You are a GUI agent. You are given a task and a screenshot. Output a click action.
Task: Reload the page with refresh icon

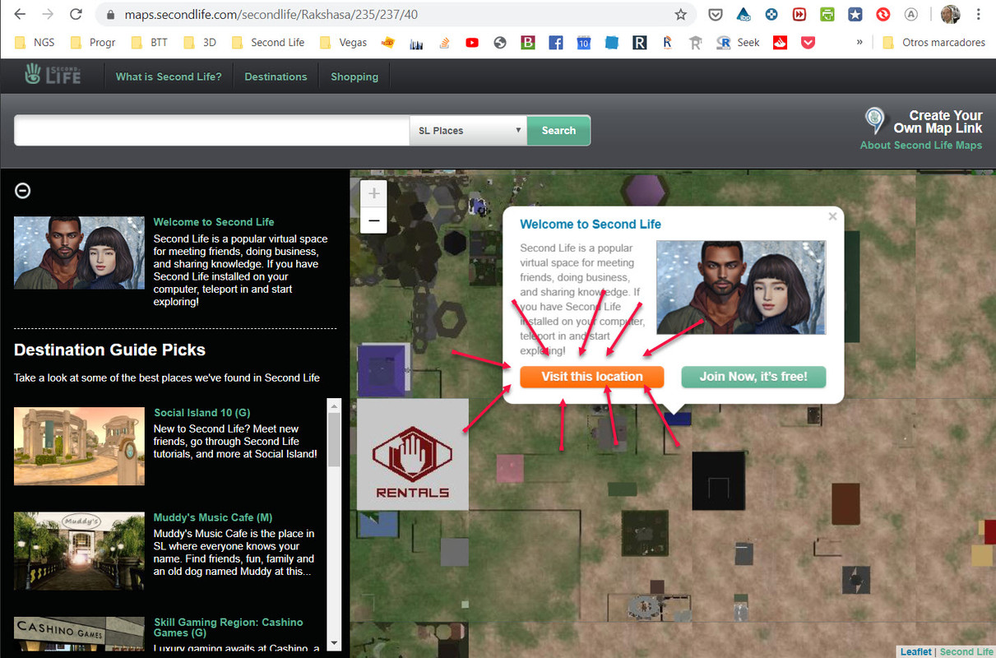pyautogui.click(x=76, y=14)
